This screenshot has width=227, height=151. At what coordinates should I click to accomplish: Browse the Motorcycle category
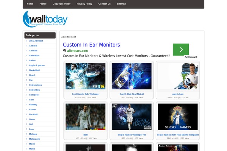point(34,139)
